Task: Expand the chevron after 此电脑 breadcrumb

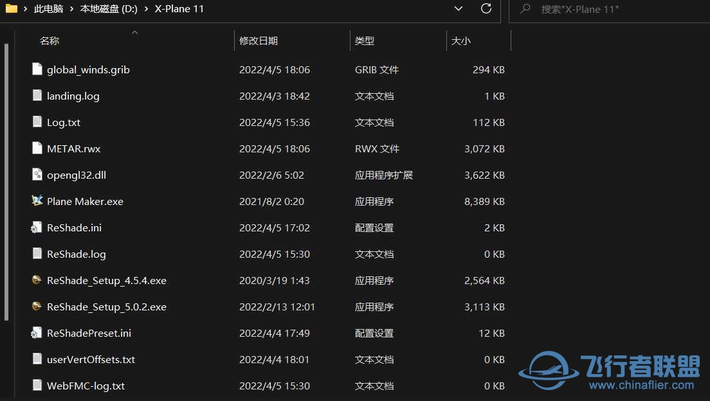Action: 71,8
